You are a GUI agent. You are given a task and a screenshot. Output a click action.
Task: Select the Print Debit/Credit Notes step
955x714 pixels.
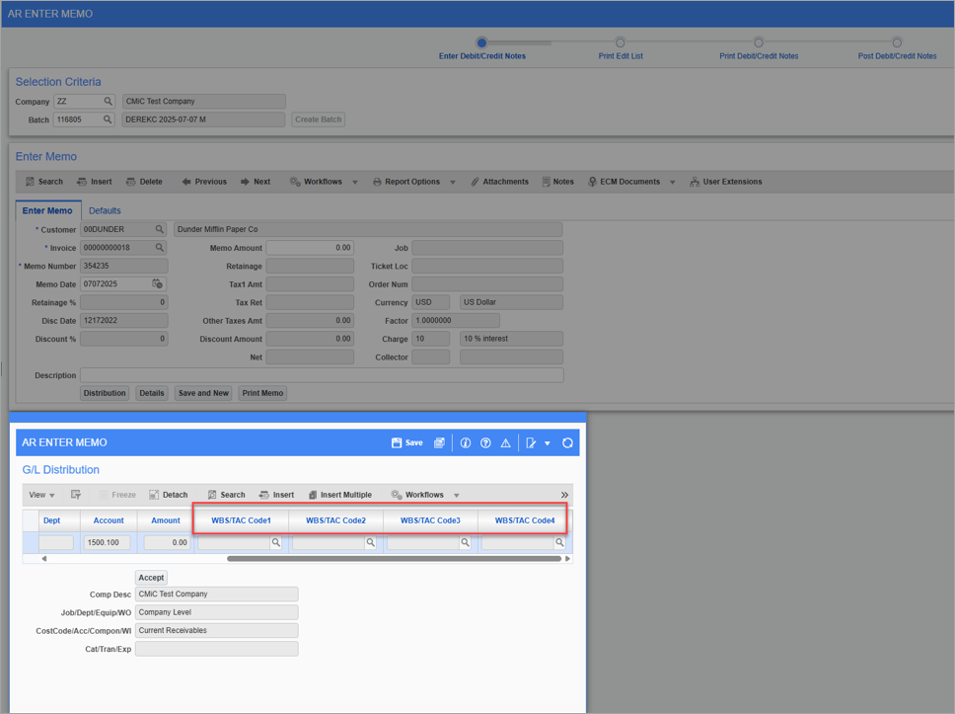point(759,42)
